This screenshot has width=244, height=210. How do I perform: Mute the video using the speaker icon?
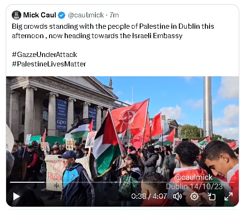[177, 196]
